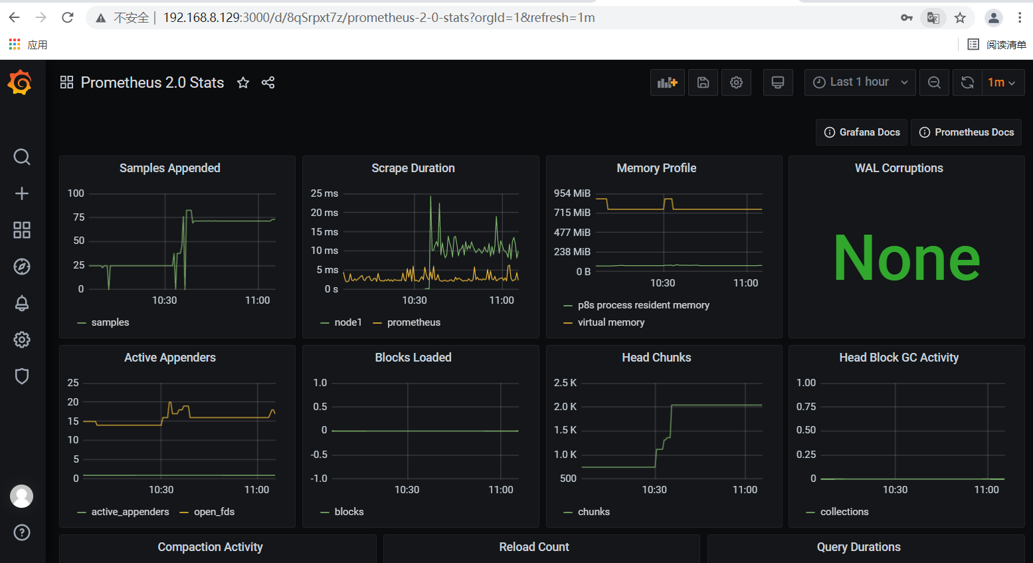The height and width of the screenshot is (563, 1033).
Task: Open the Head Chunks panel title menu
Action: (656, 358)
